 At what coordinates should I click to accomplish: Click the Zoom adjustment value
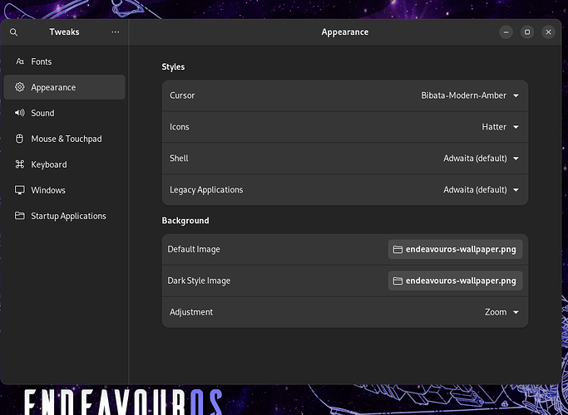(496, 312)
